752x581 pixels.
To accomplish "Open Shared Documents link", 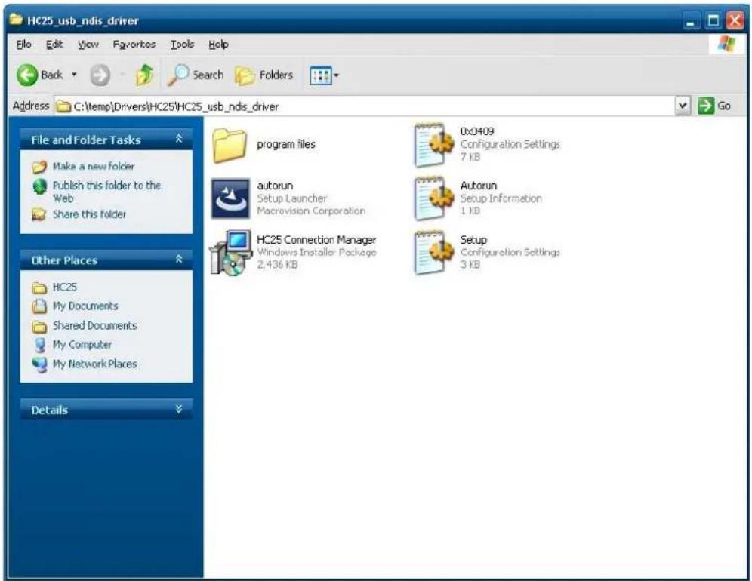I will pyautogui.click(x=94, y=325).
